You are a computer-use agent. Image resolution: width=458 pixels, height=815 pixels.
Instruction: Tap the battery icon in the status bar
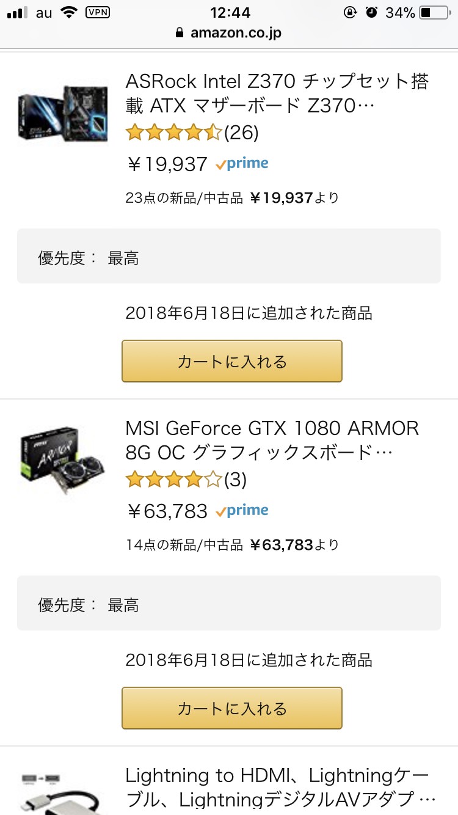click(x=434, y=12)
